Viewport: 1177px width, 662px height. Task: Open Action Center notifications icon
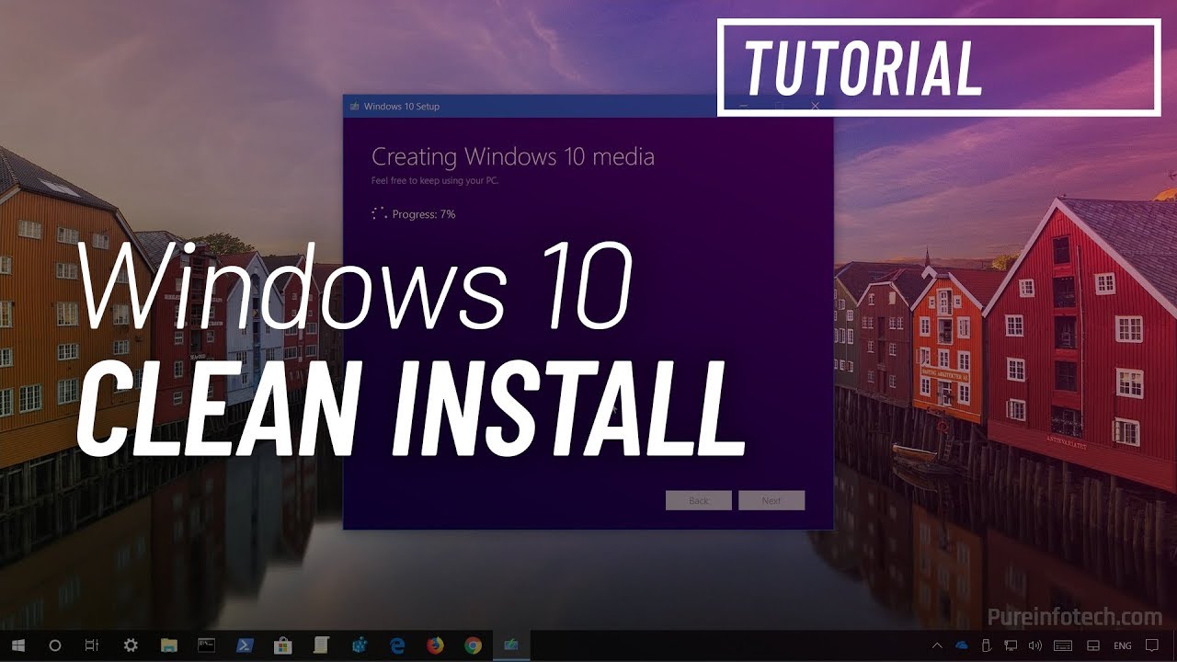[x=1153, y=645]
